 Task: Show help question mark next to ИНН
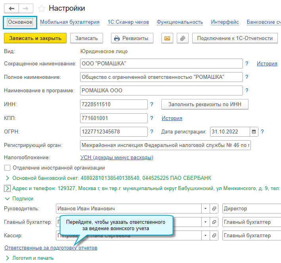(x=152, y=104)
